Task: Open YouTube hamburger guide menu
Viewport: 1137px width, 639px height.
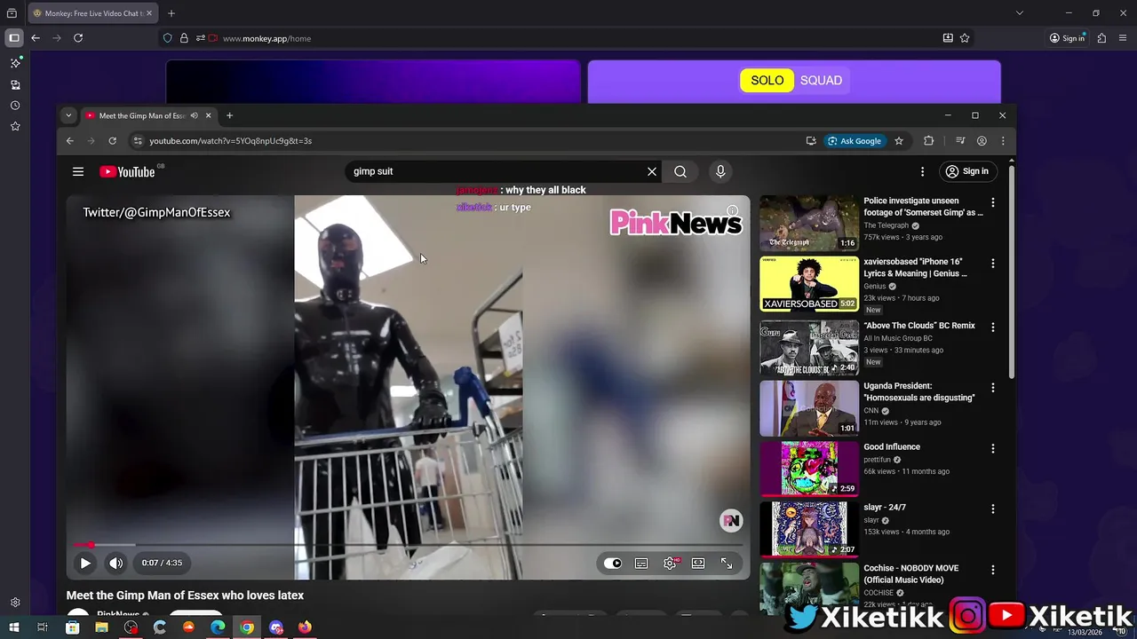Action: coord(78,171)
